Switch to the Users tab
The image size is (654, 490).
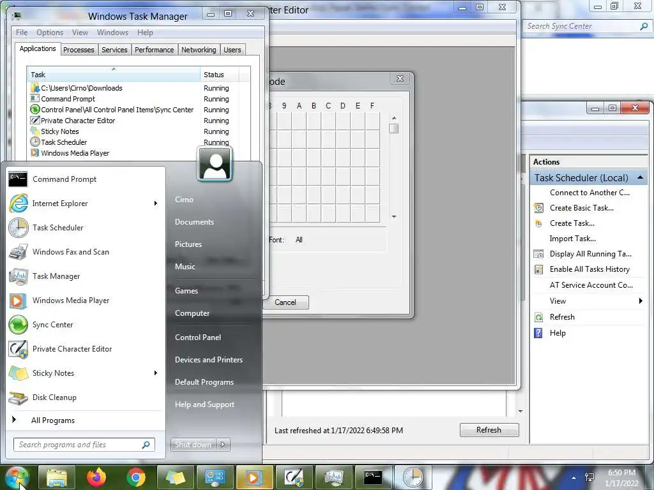coord(232,50)
